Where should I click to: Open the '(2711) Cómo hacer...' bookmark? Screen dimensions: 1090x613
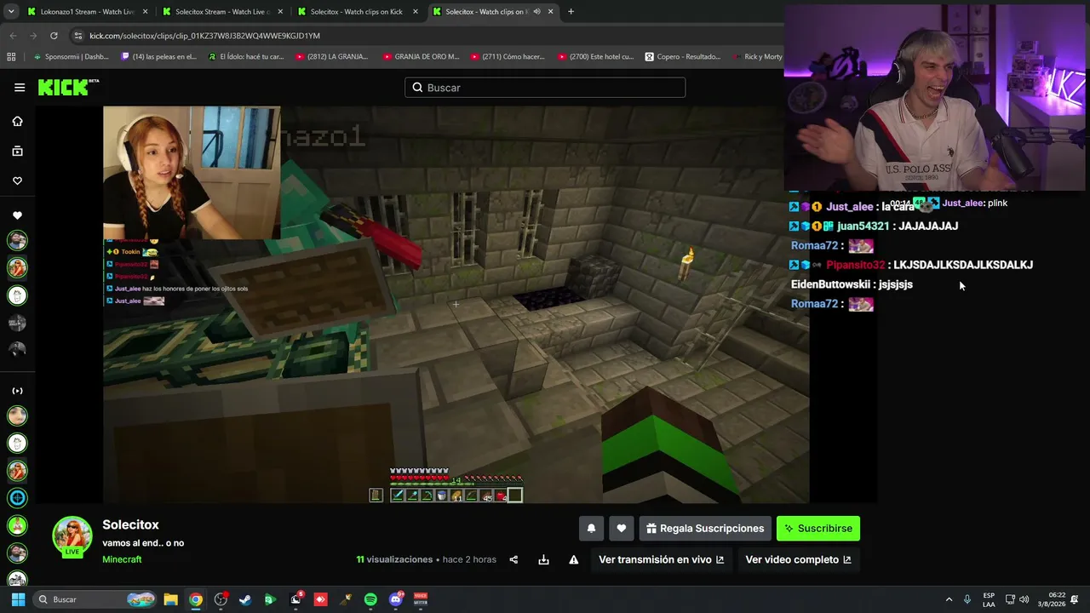click(508, 57)
